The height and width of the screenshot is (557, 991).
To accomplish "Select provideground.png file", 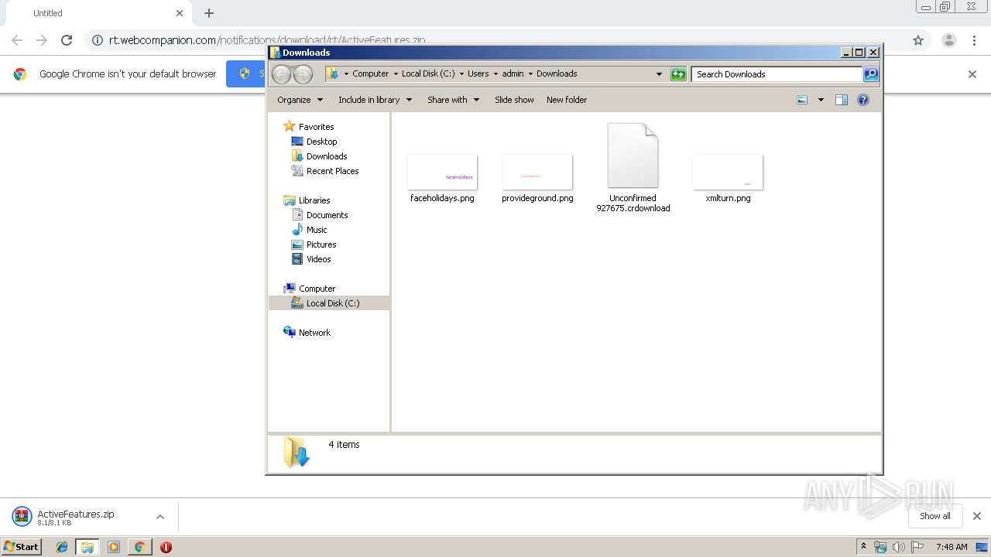I will pyautogui.click(x=537, y=178).
